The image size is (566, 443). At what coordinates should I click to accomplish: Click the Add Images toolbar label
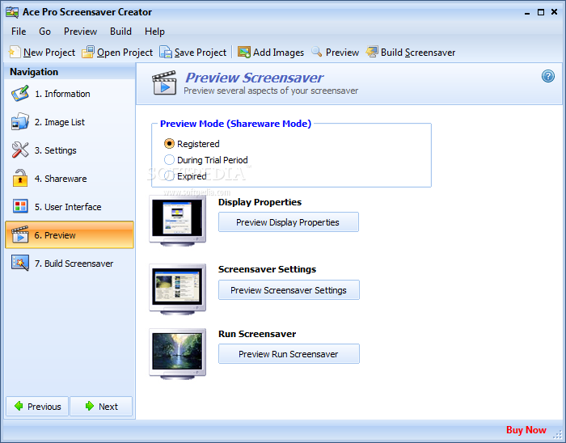tap(278, 53)
